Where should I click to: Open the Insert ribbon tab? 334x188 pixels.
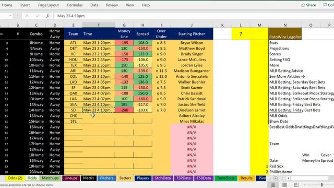(25, 5)
